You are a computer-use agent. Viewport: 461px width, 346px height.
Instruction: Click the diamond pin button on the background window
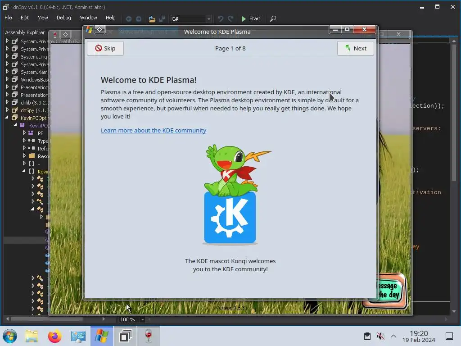point(65,34)
